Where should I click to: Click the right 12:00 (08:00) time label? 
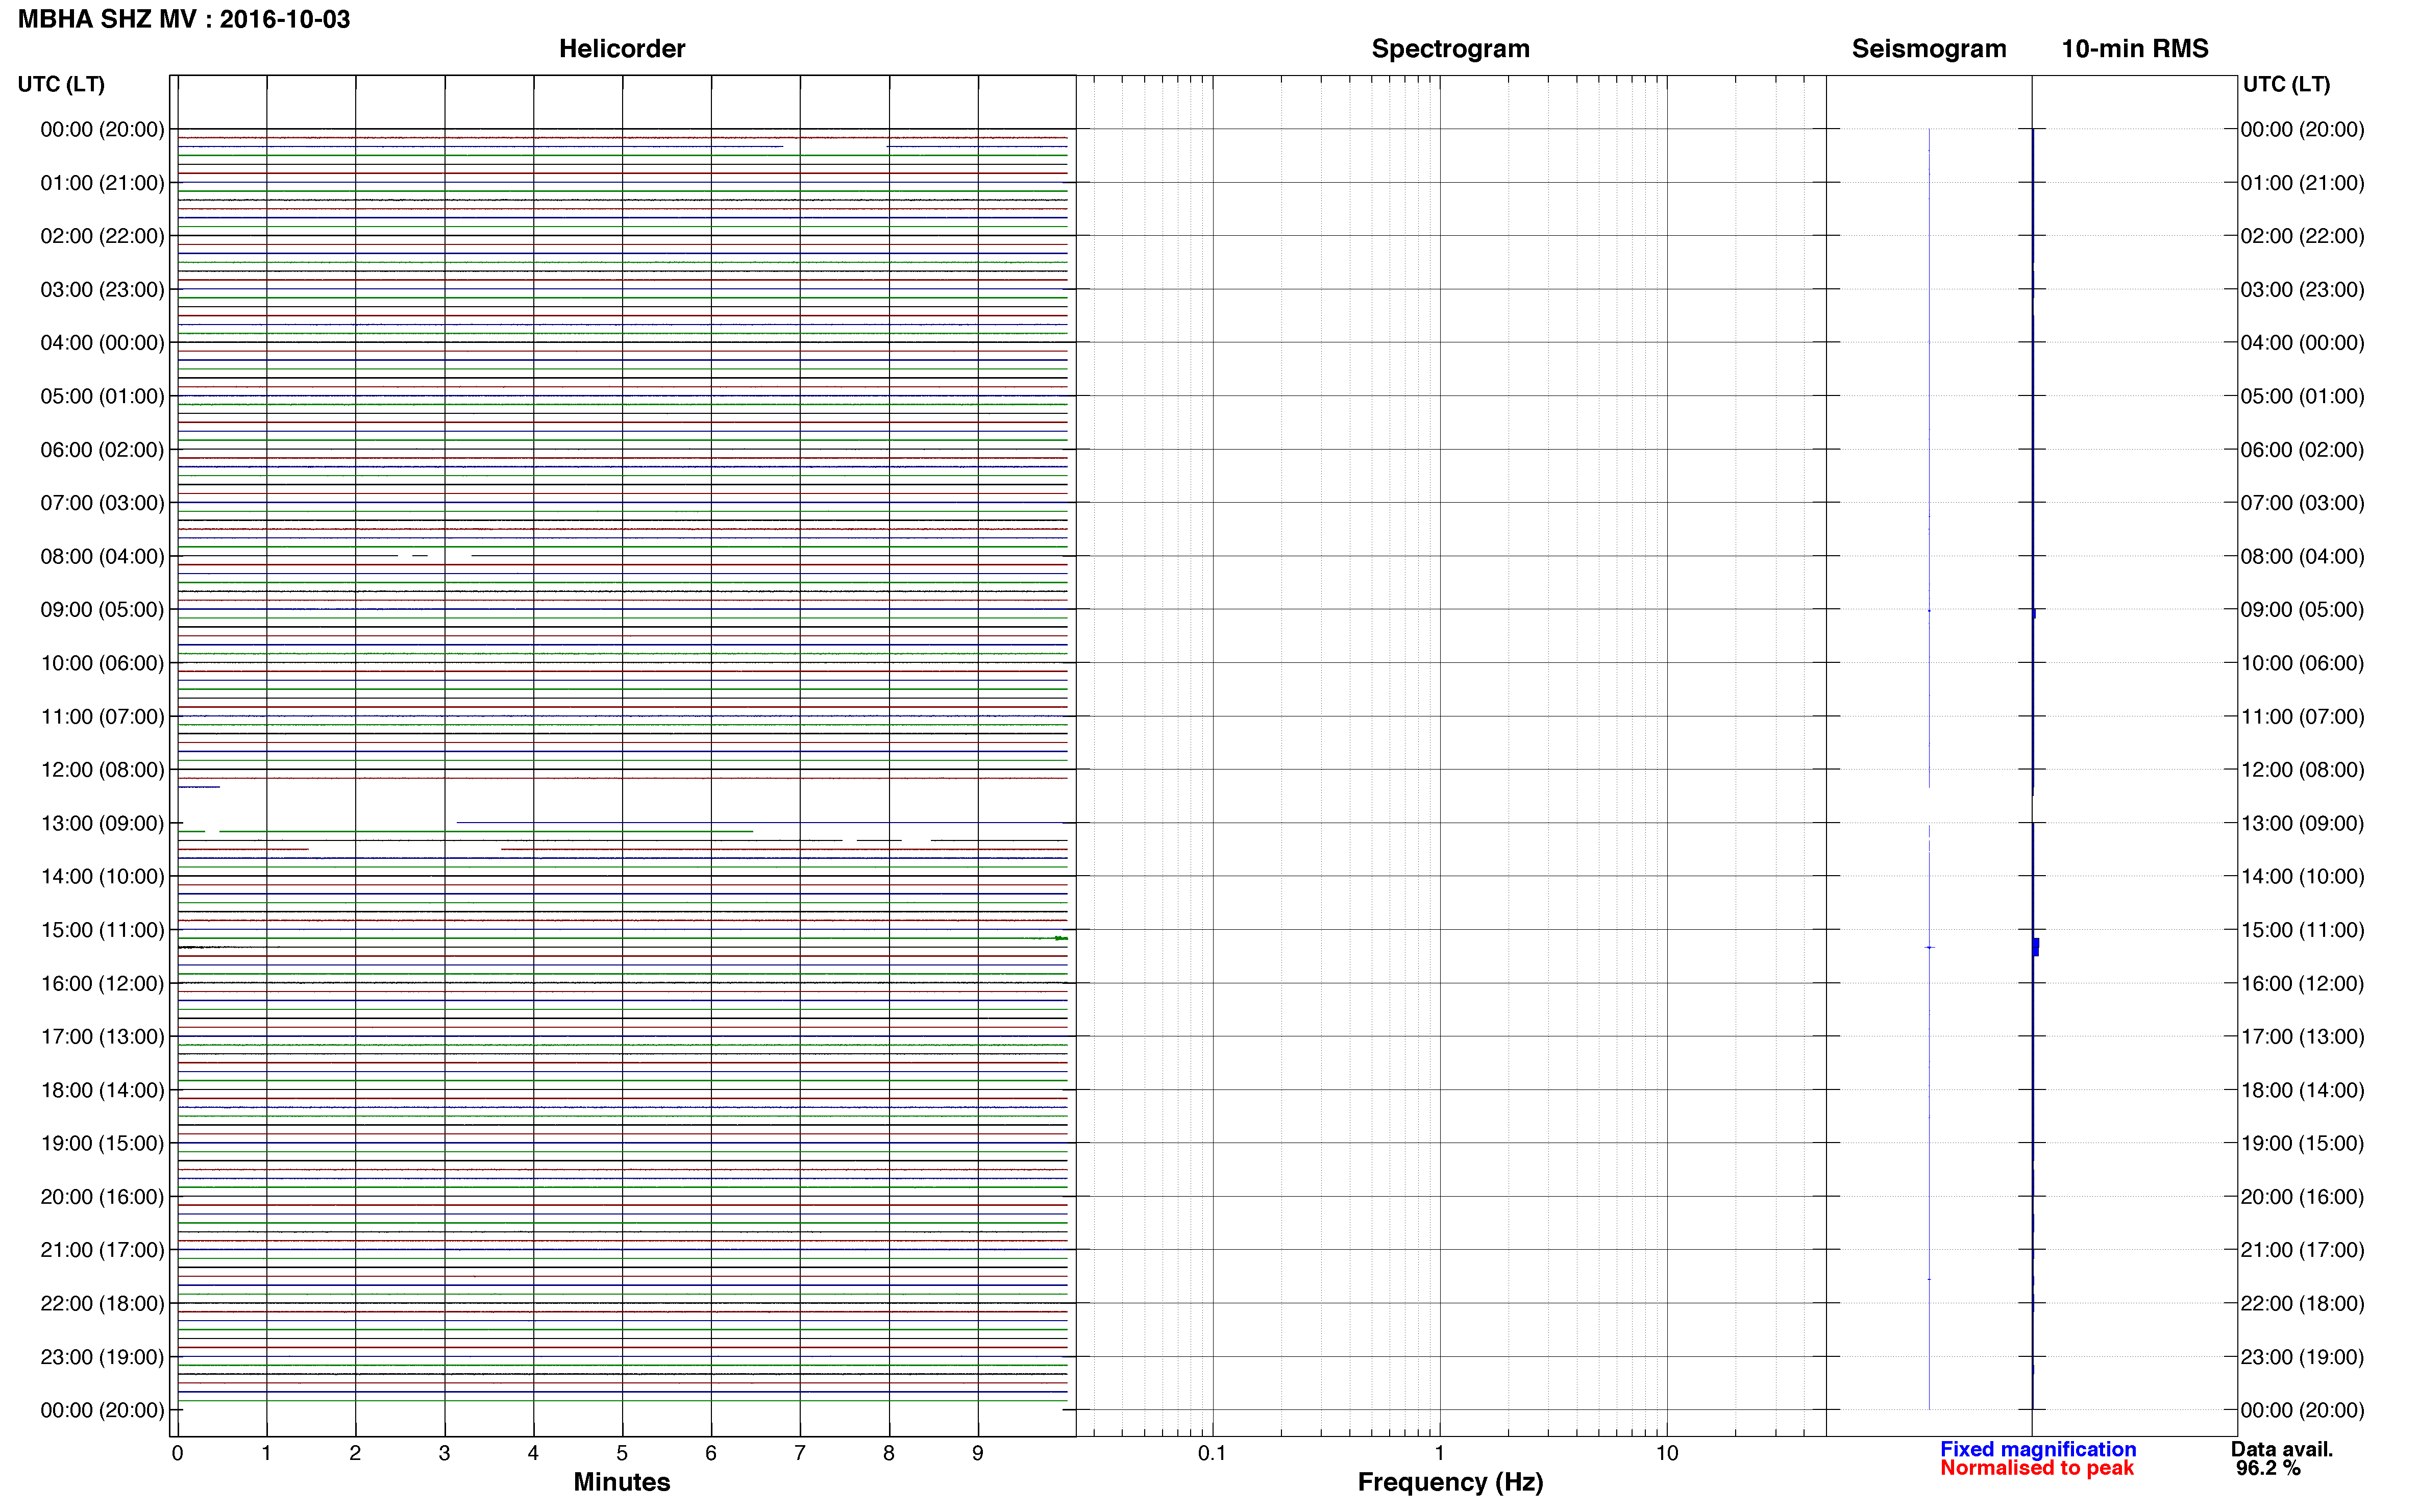point(2302,770)
